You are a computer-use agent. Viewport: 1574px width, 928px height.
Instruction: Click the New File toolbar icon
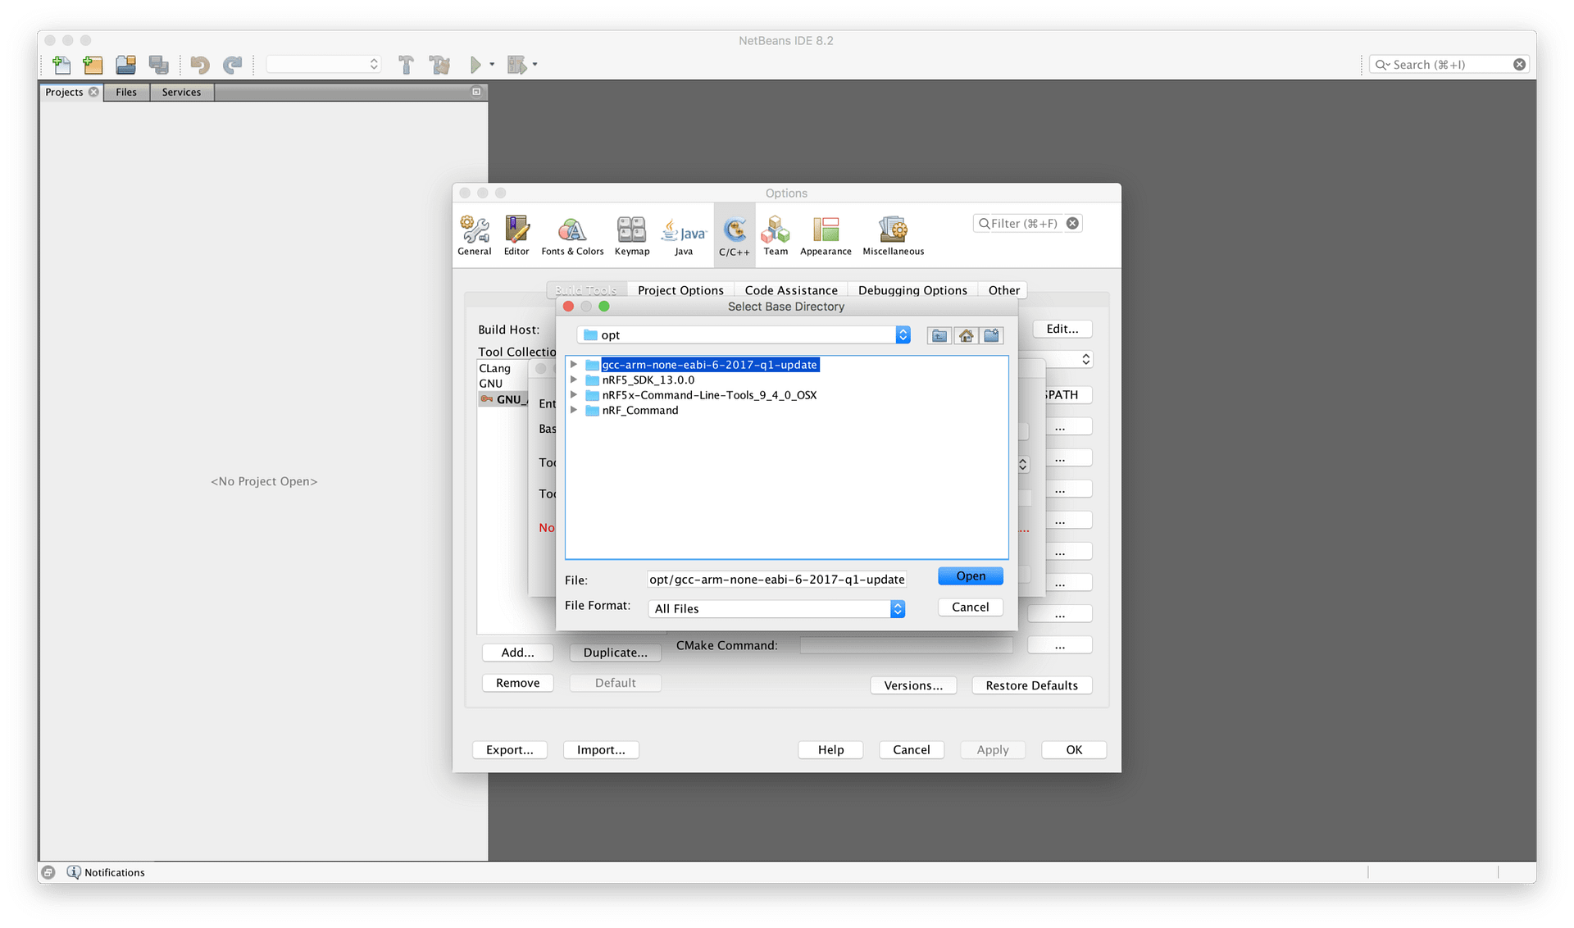(x=61, y=64)
